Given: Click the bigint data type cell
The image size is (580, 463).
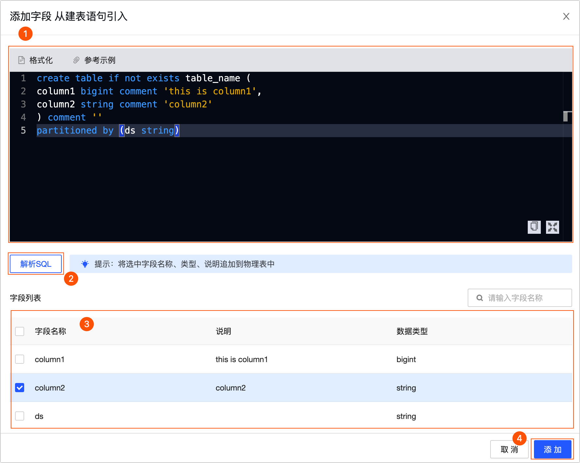Looking at the screenshot, I should pyautogui.click(x=406, y=359).
